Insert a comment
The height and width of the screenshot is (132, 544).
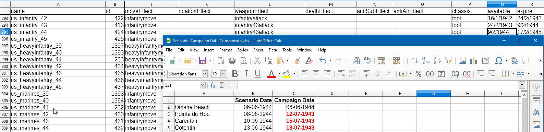pos(525,61)
